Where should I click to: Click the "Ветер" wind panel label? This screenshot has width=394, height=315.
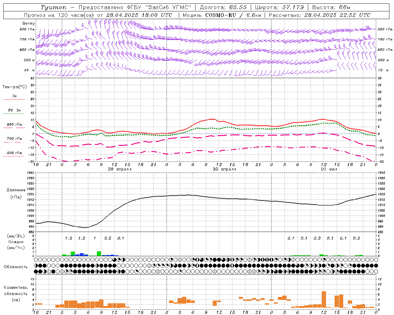coord(29,23)
